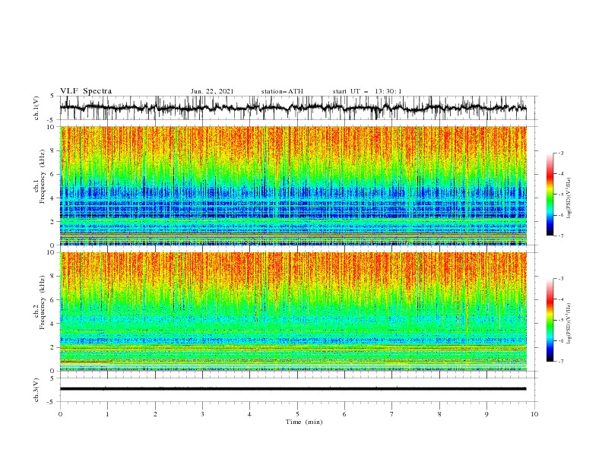
Task: Select the ch.1 "Frequency (kHz)" axis label
Action: tap(43, 177)
